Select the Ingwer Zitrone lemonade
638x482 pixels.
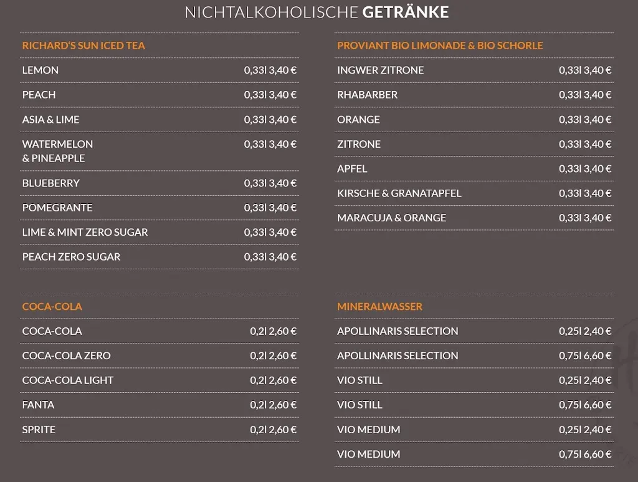380,70
